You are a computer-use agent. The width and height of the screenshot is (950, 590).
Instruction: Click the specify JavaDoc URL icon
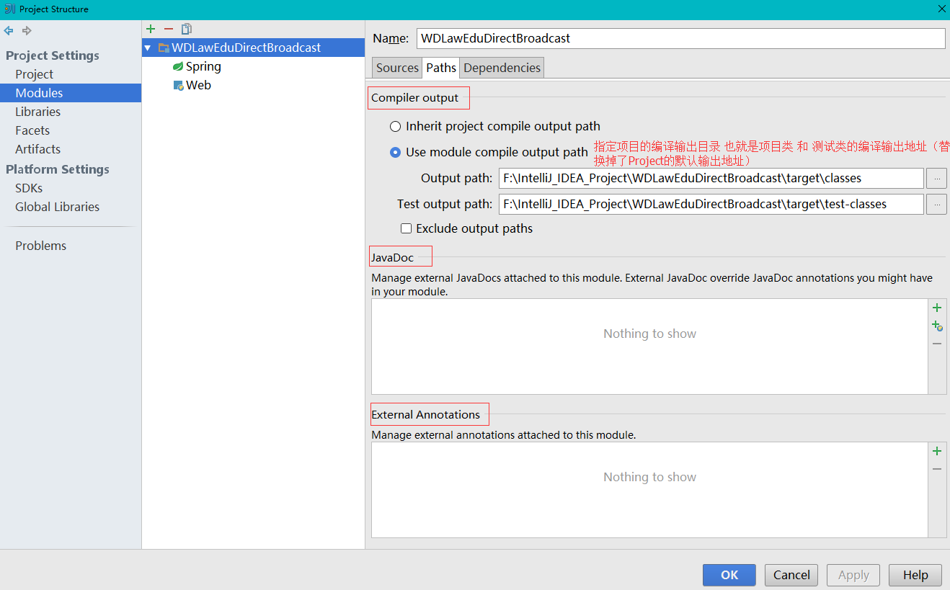937,326
